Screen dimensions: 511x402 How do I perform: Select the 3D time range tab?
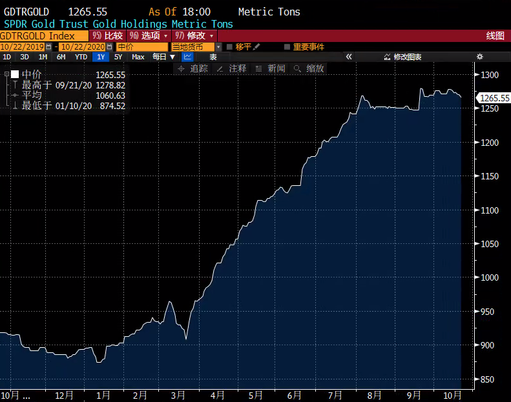25,57
